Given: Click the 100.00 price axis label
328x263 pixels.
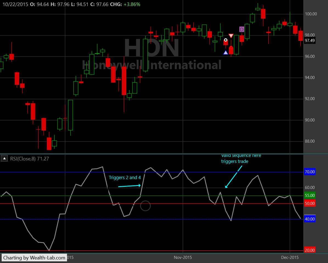Looking at the screenshot, I should [x=311, y=14].
